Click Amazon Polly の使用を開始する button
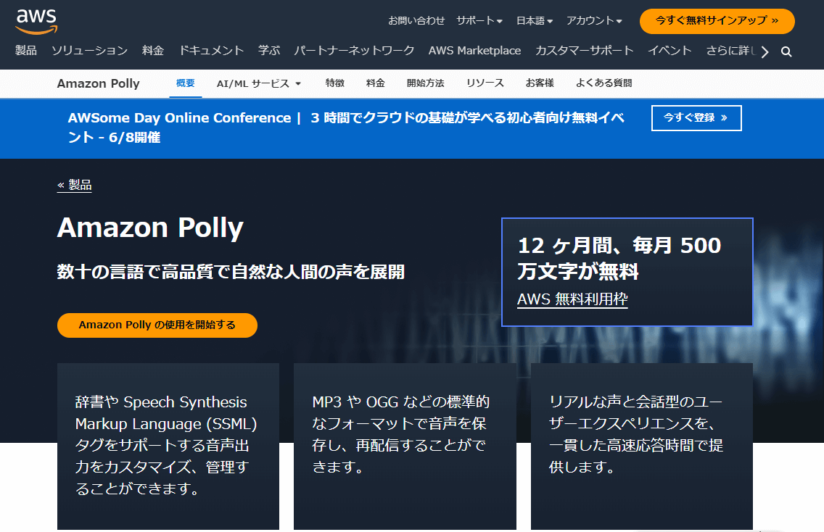Viewport: 824px width, 532px height. point(157,325)
